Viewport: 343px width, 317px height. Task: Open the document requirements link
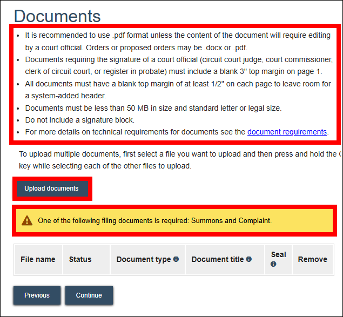pyautogui.click(x=287, y=132)
